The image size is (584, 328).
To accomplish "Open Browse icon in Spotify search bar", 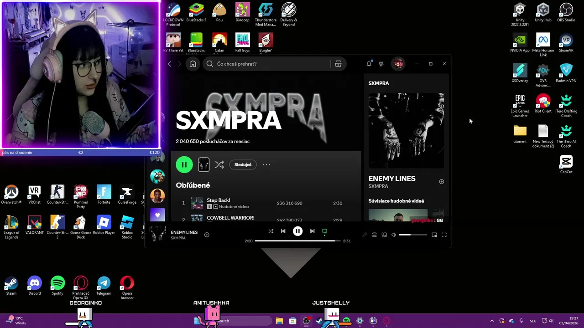I will point(338,64).
